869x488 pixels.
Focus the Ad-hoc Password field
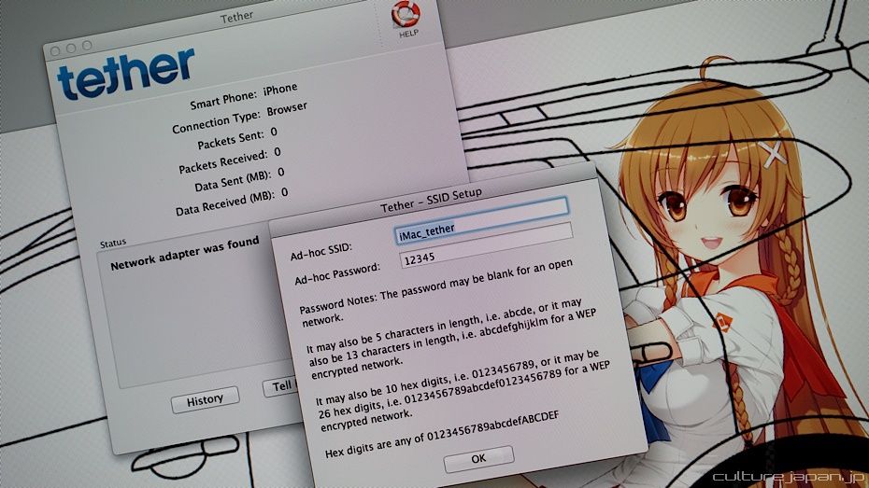tap(482, 257)
